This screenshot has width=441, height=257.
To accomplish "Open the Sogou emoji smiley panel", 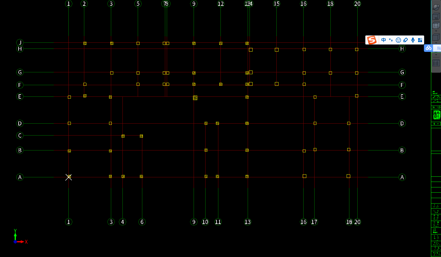I will tap(398, 40).
